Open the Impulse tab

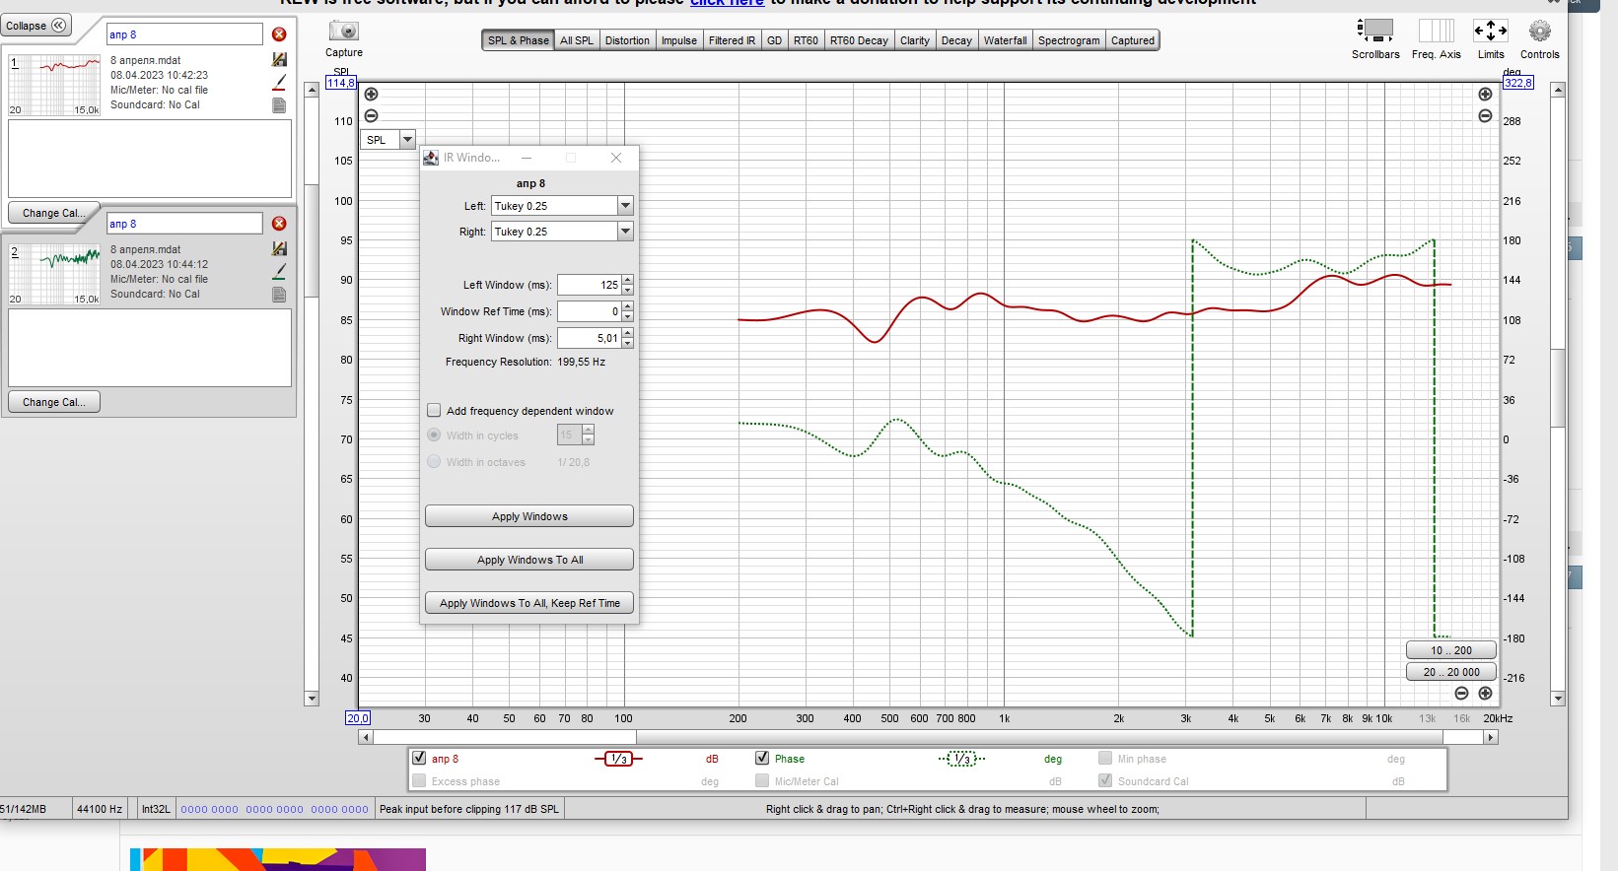click(x=679, y=40)
